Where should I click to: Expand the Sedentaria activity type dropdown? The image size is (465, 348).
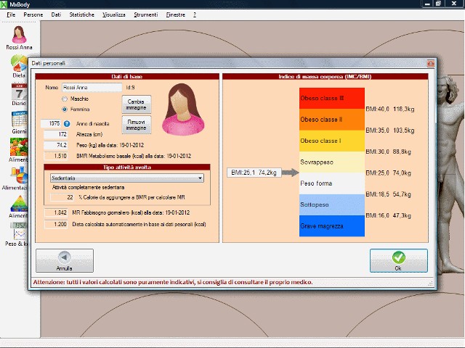(200, 178)
